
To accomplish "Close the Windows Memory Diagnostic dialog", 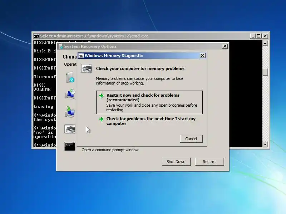I will pos(202,56).
